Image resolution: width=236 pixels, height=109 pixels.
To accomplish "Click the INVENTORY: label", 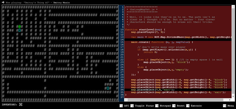I will click(x=9, y=105).
